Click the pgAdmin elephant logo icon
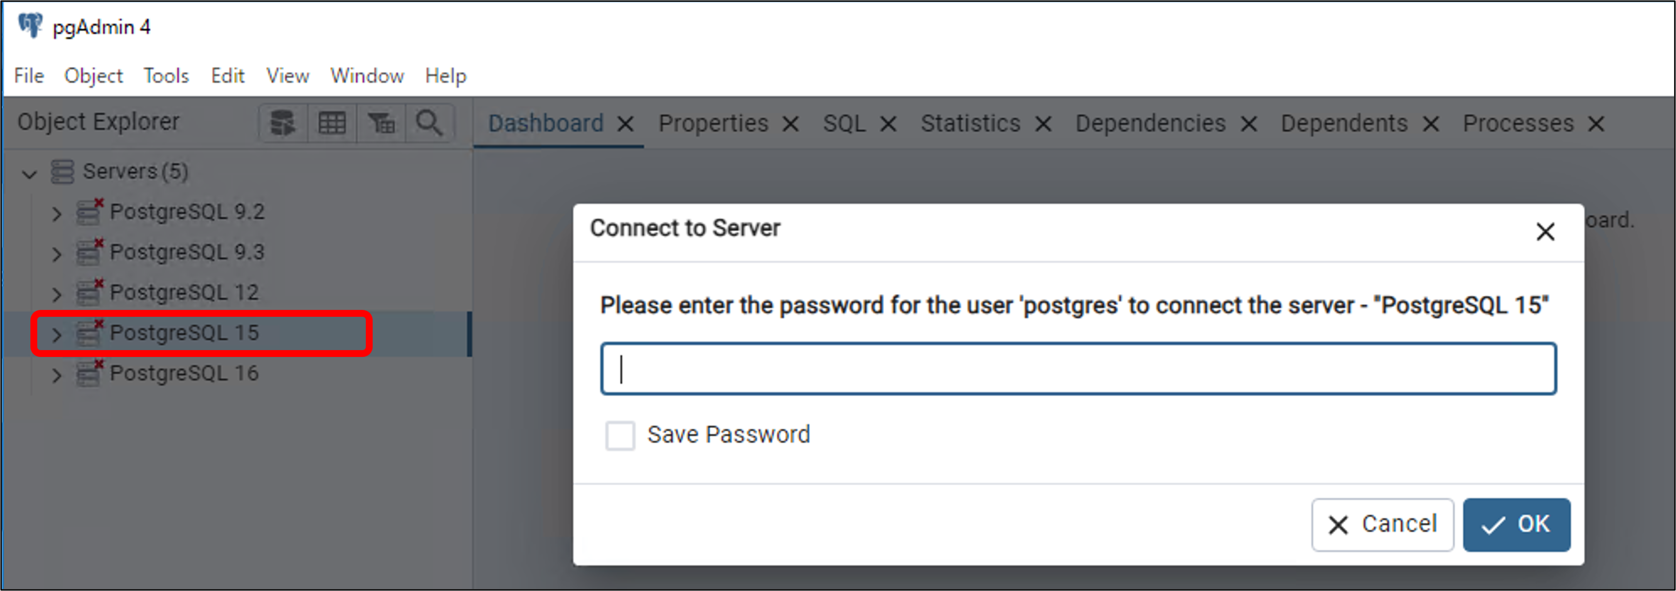This screenshot has height=591, width=1676. [x=30, y=26]
